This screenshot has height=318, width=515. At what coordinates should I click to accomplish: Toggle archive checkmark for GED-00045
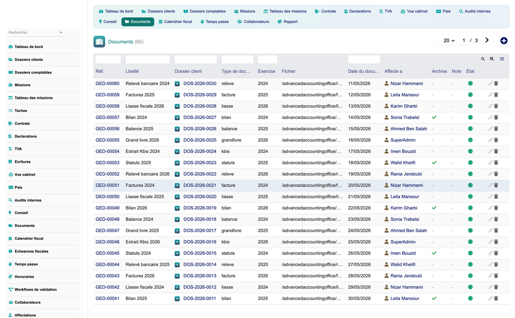tap(434, 253)
